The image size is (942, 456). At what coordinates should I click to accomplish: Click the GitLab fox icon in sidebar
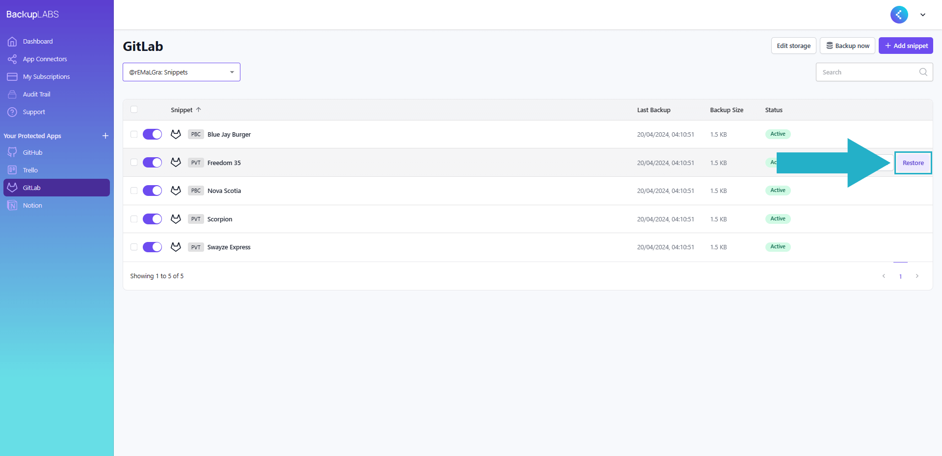click(x=12, y=188)
